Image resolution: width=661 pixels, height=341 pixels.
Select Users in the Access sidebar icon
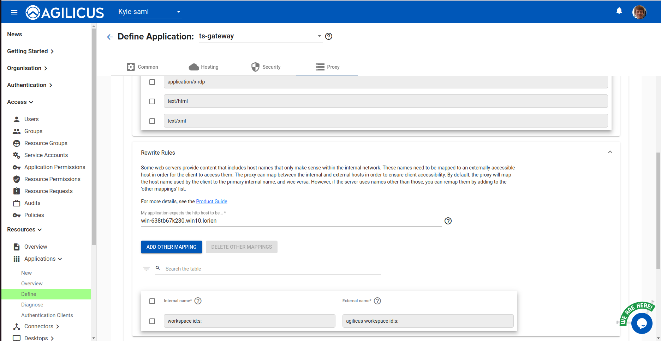pyautogui.click(x=17, y=119)
